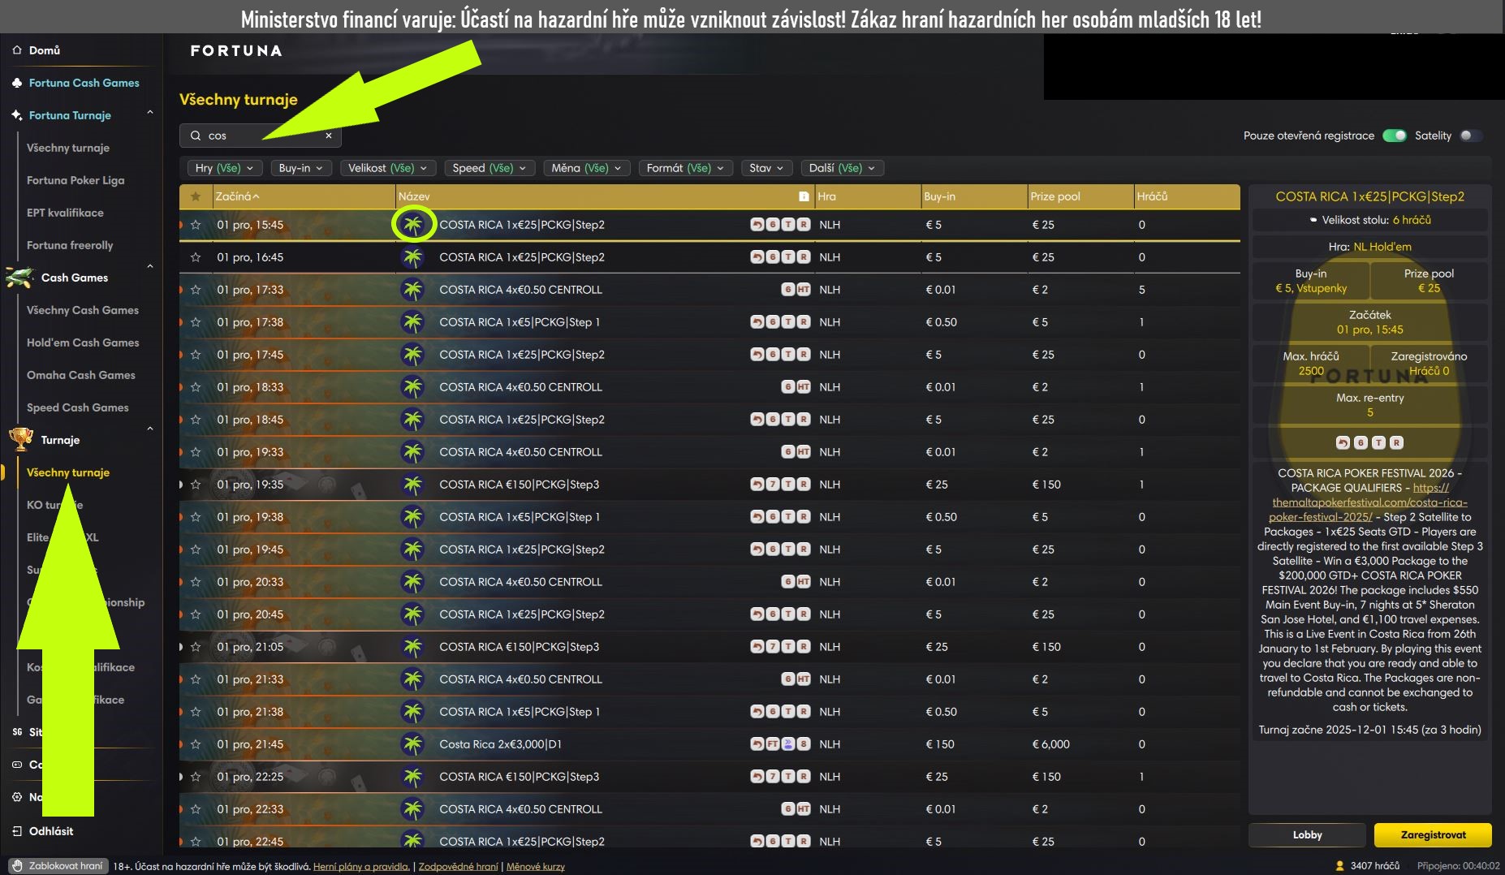This screenshot has height=875, width=1505.
Task: Open Fortuna Poker Liga in sidebar
Action: click(x=75, y=180)
